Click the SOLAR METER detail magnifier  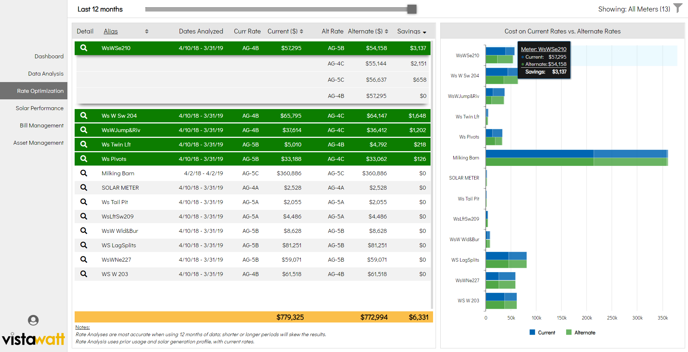click(x=84, y=188)
